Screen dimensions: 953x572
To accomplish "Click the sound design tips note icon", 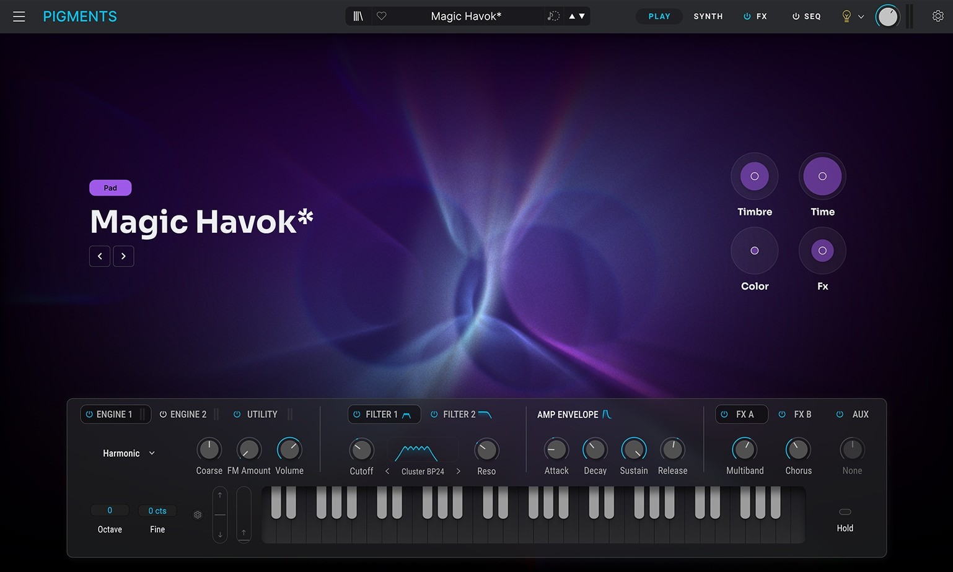I will pyautogui.click(x=553, y=16).
